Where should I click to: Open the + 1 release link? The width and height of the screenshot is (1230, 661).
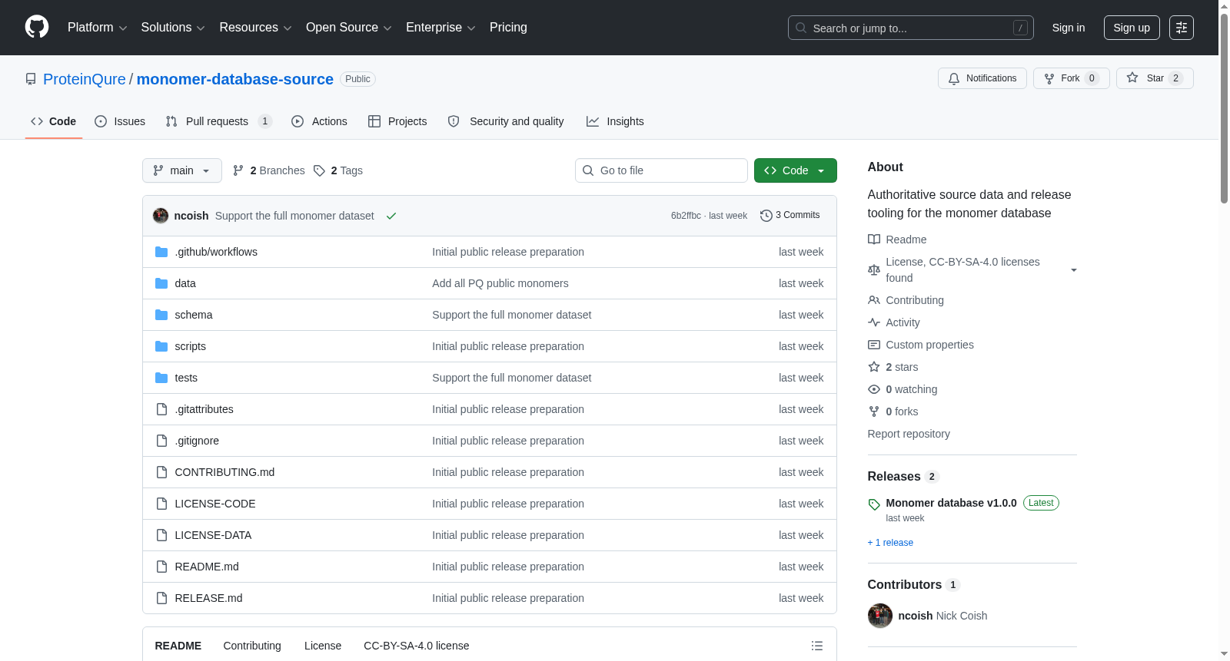pyautogui.click(x=890, y=543)
